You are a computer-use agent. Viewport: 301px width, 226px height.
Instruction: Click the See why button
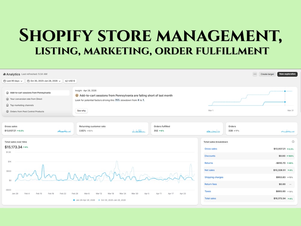tap(81, 111)
